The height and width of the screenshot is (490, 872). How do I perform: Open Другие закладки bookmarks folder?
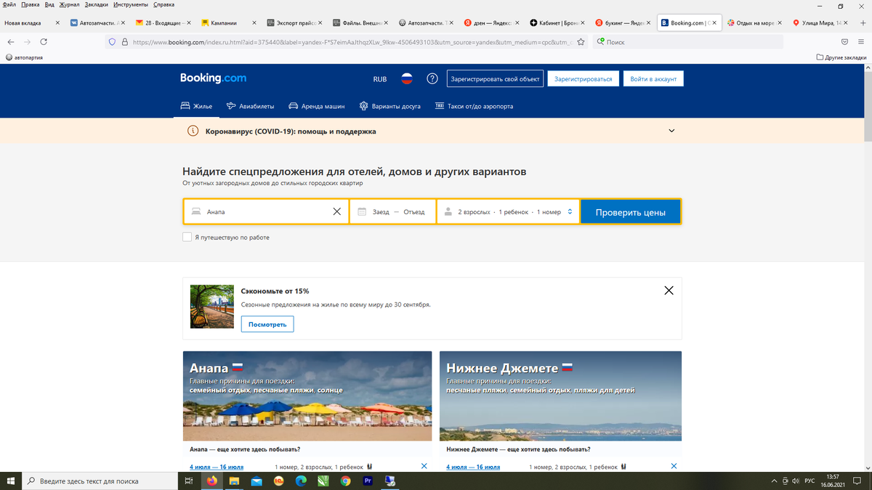[841, 57]
